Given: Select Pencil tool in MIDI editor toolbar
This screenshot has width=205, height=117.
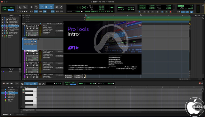Looking at the screenshot, I should (x=43, y=84).
